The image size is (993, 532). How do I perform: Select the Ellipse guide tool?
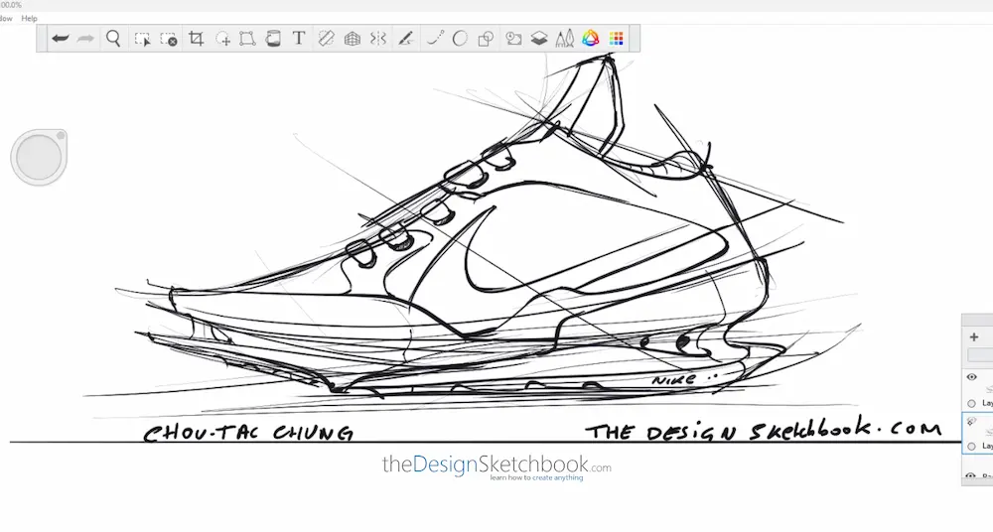tap(461, 39)
